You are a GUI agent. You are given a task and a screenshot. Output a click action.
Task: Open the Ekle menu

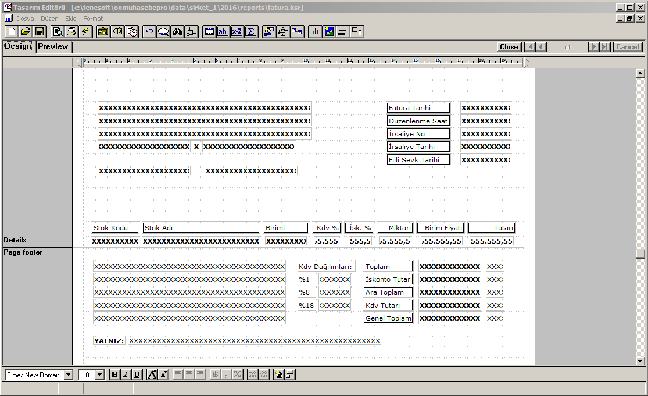[71, 19]
